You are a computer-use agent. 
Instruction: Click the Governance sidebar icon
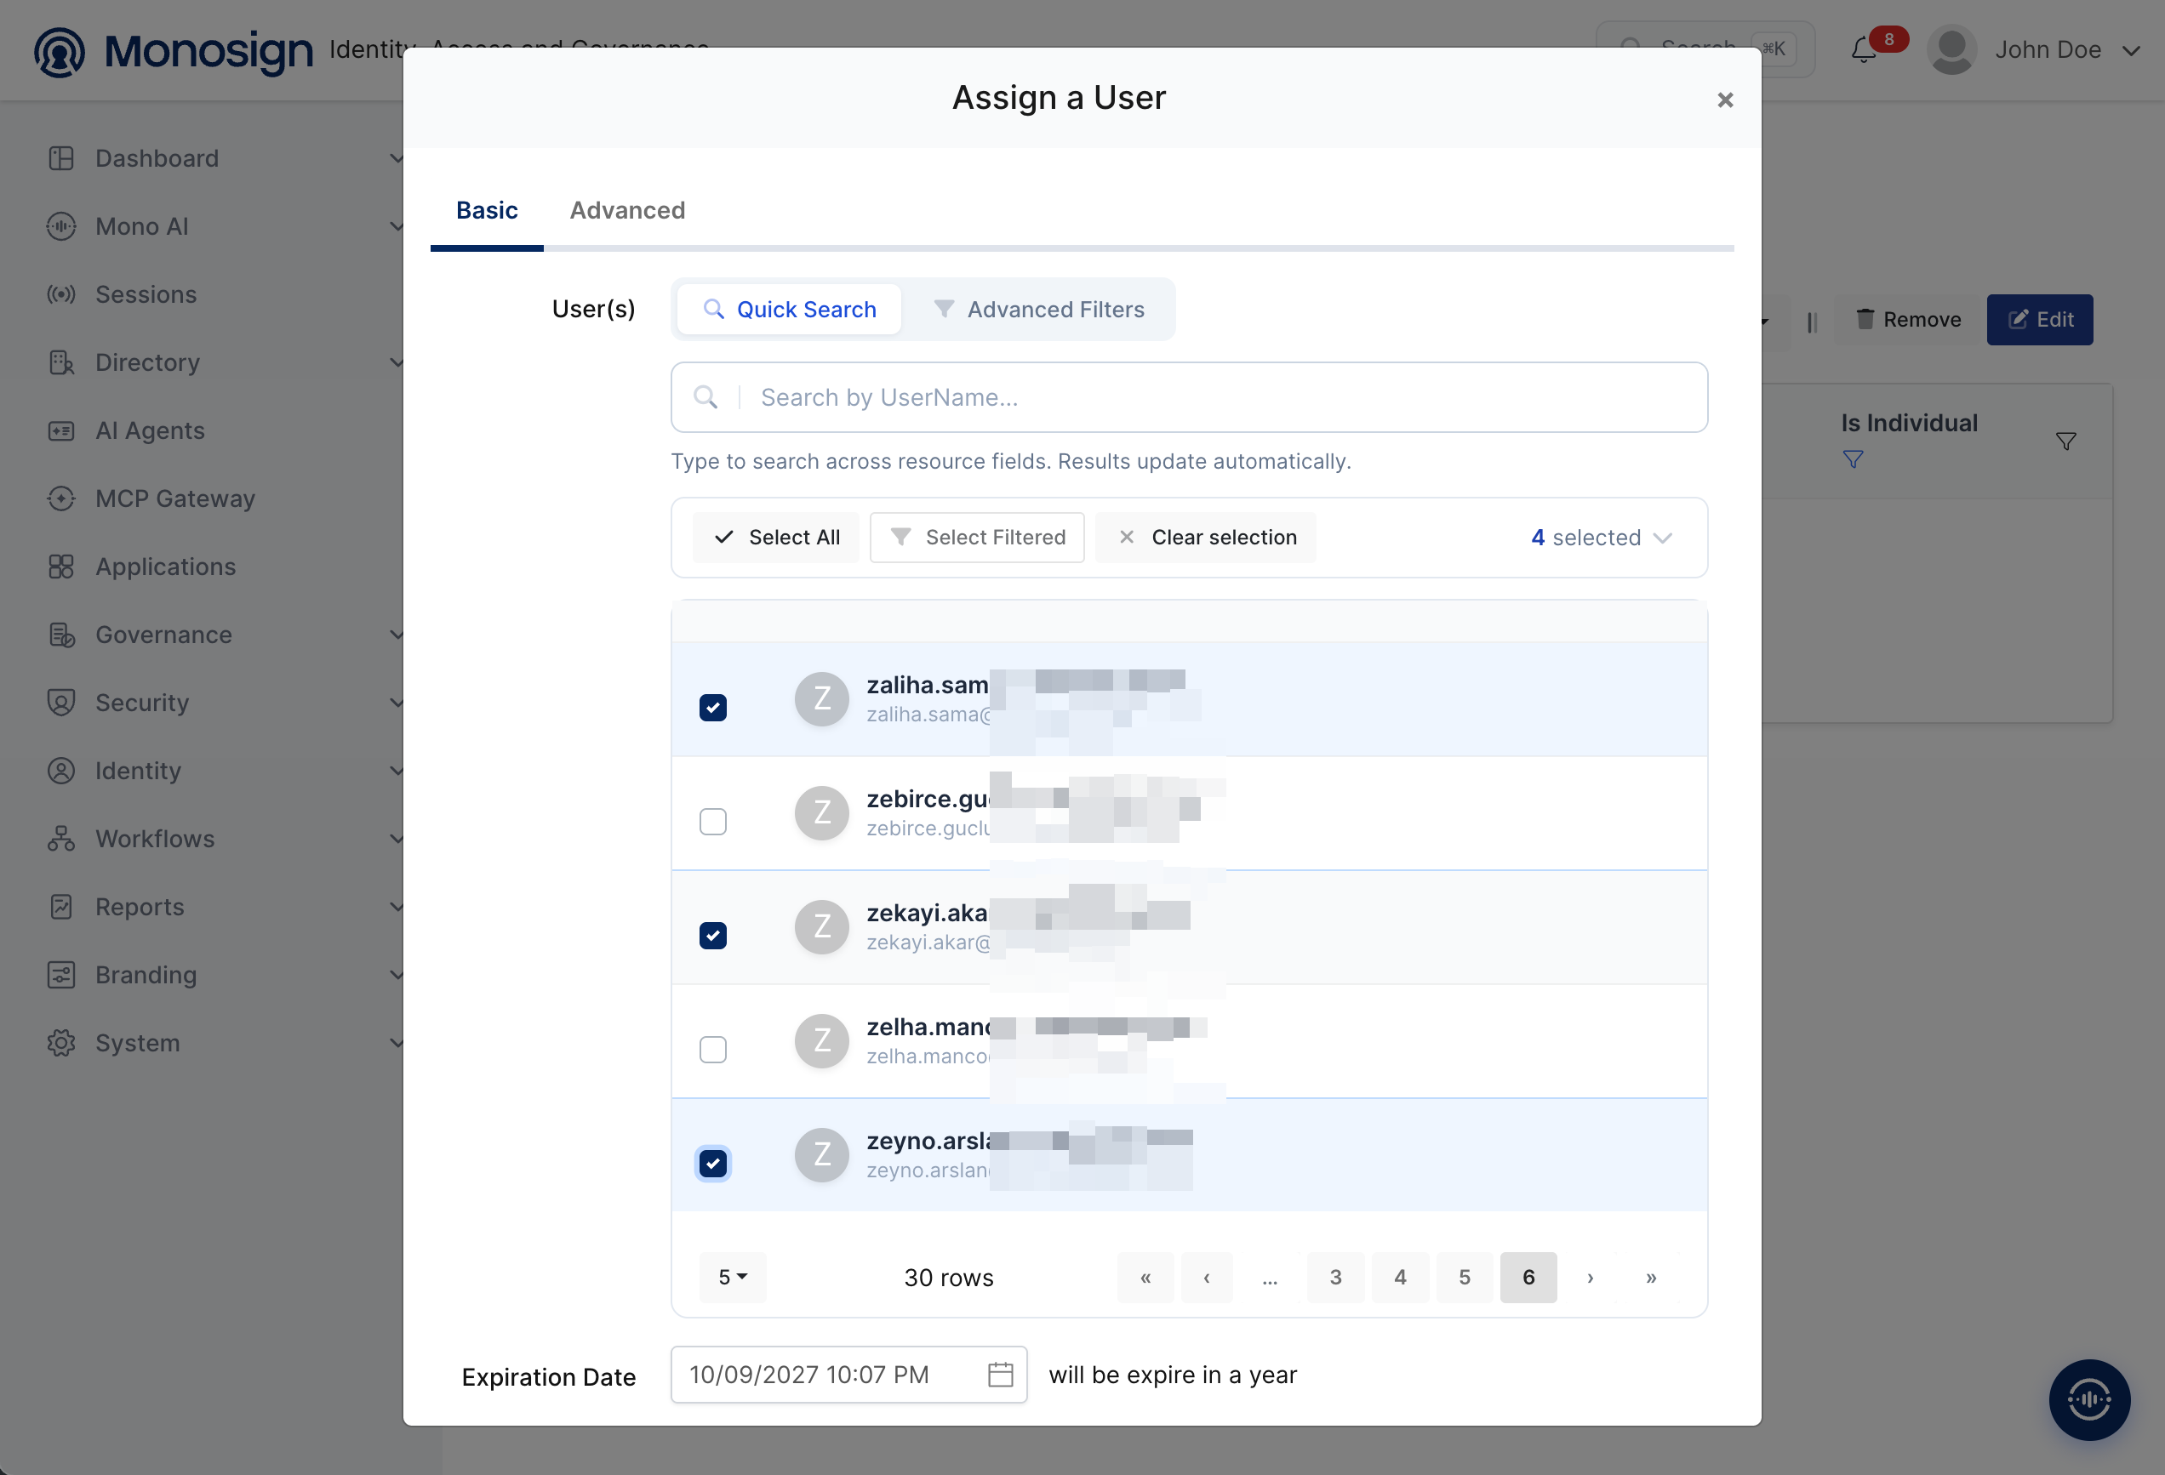tap(61, 634)
